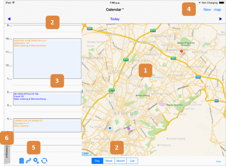Switch to Month view
The image size is (226, 166).
(x=121, y=161)
